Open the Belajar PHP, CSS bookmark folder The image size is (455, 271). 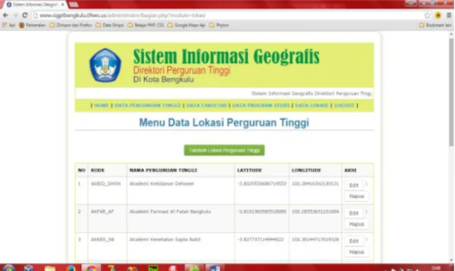(145, 25)
